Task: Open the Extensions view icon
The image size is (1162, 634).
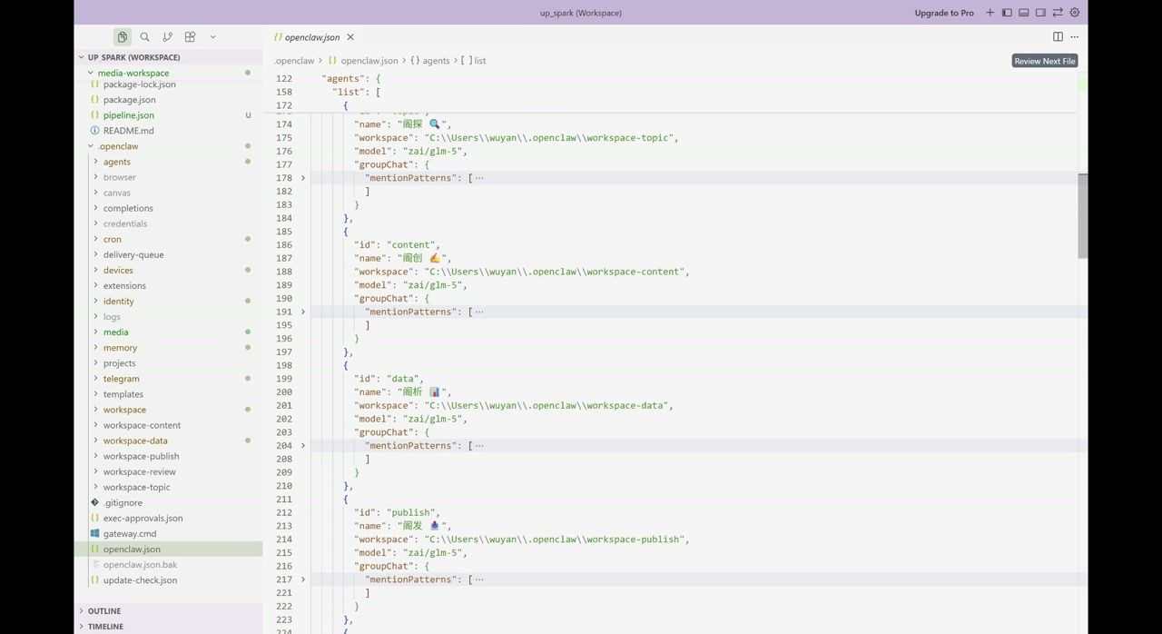Action: (190, 37)
